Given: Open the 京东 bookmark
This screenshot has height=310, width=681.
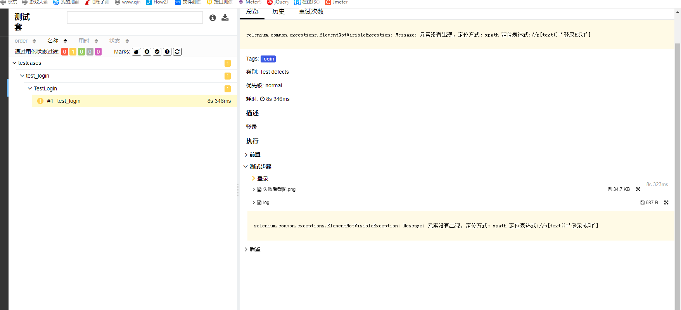Looking at the screenshot, I should tap(9, 2).
